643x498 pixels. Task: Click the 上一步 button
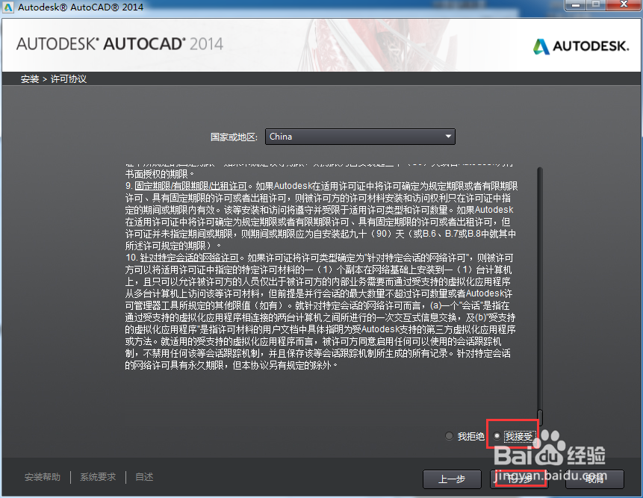[x=452, y=479]
